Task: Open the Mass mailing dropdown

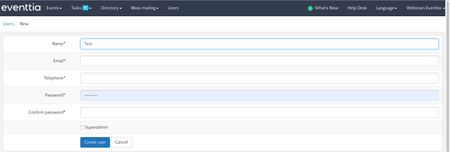Action: pyautogui.click(x=145, y=8)
